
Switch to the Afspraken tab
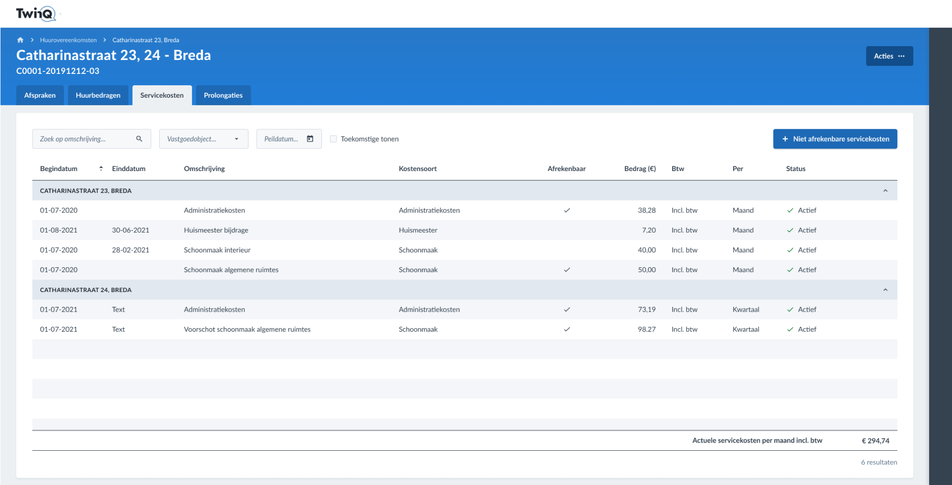[x=40, y=95]
